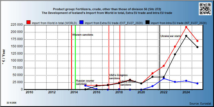Image resolution: width=214 pixels, height=107 pixels.
Task: Click the "USA's Congress sanctions" annotation
Action: [x=118, y=77]
